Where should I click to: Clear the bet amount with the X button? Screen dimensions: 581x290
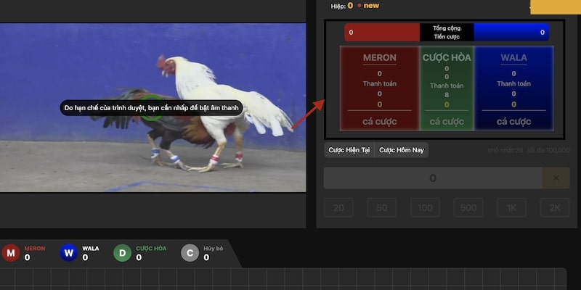point(556,178)
